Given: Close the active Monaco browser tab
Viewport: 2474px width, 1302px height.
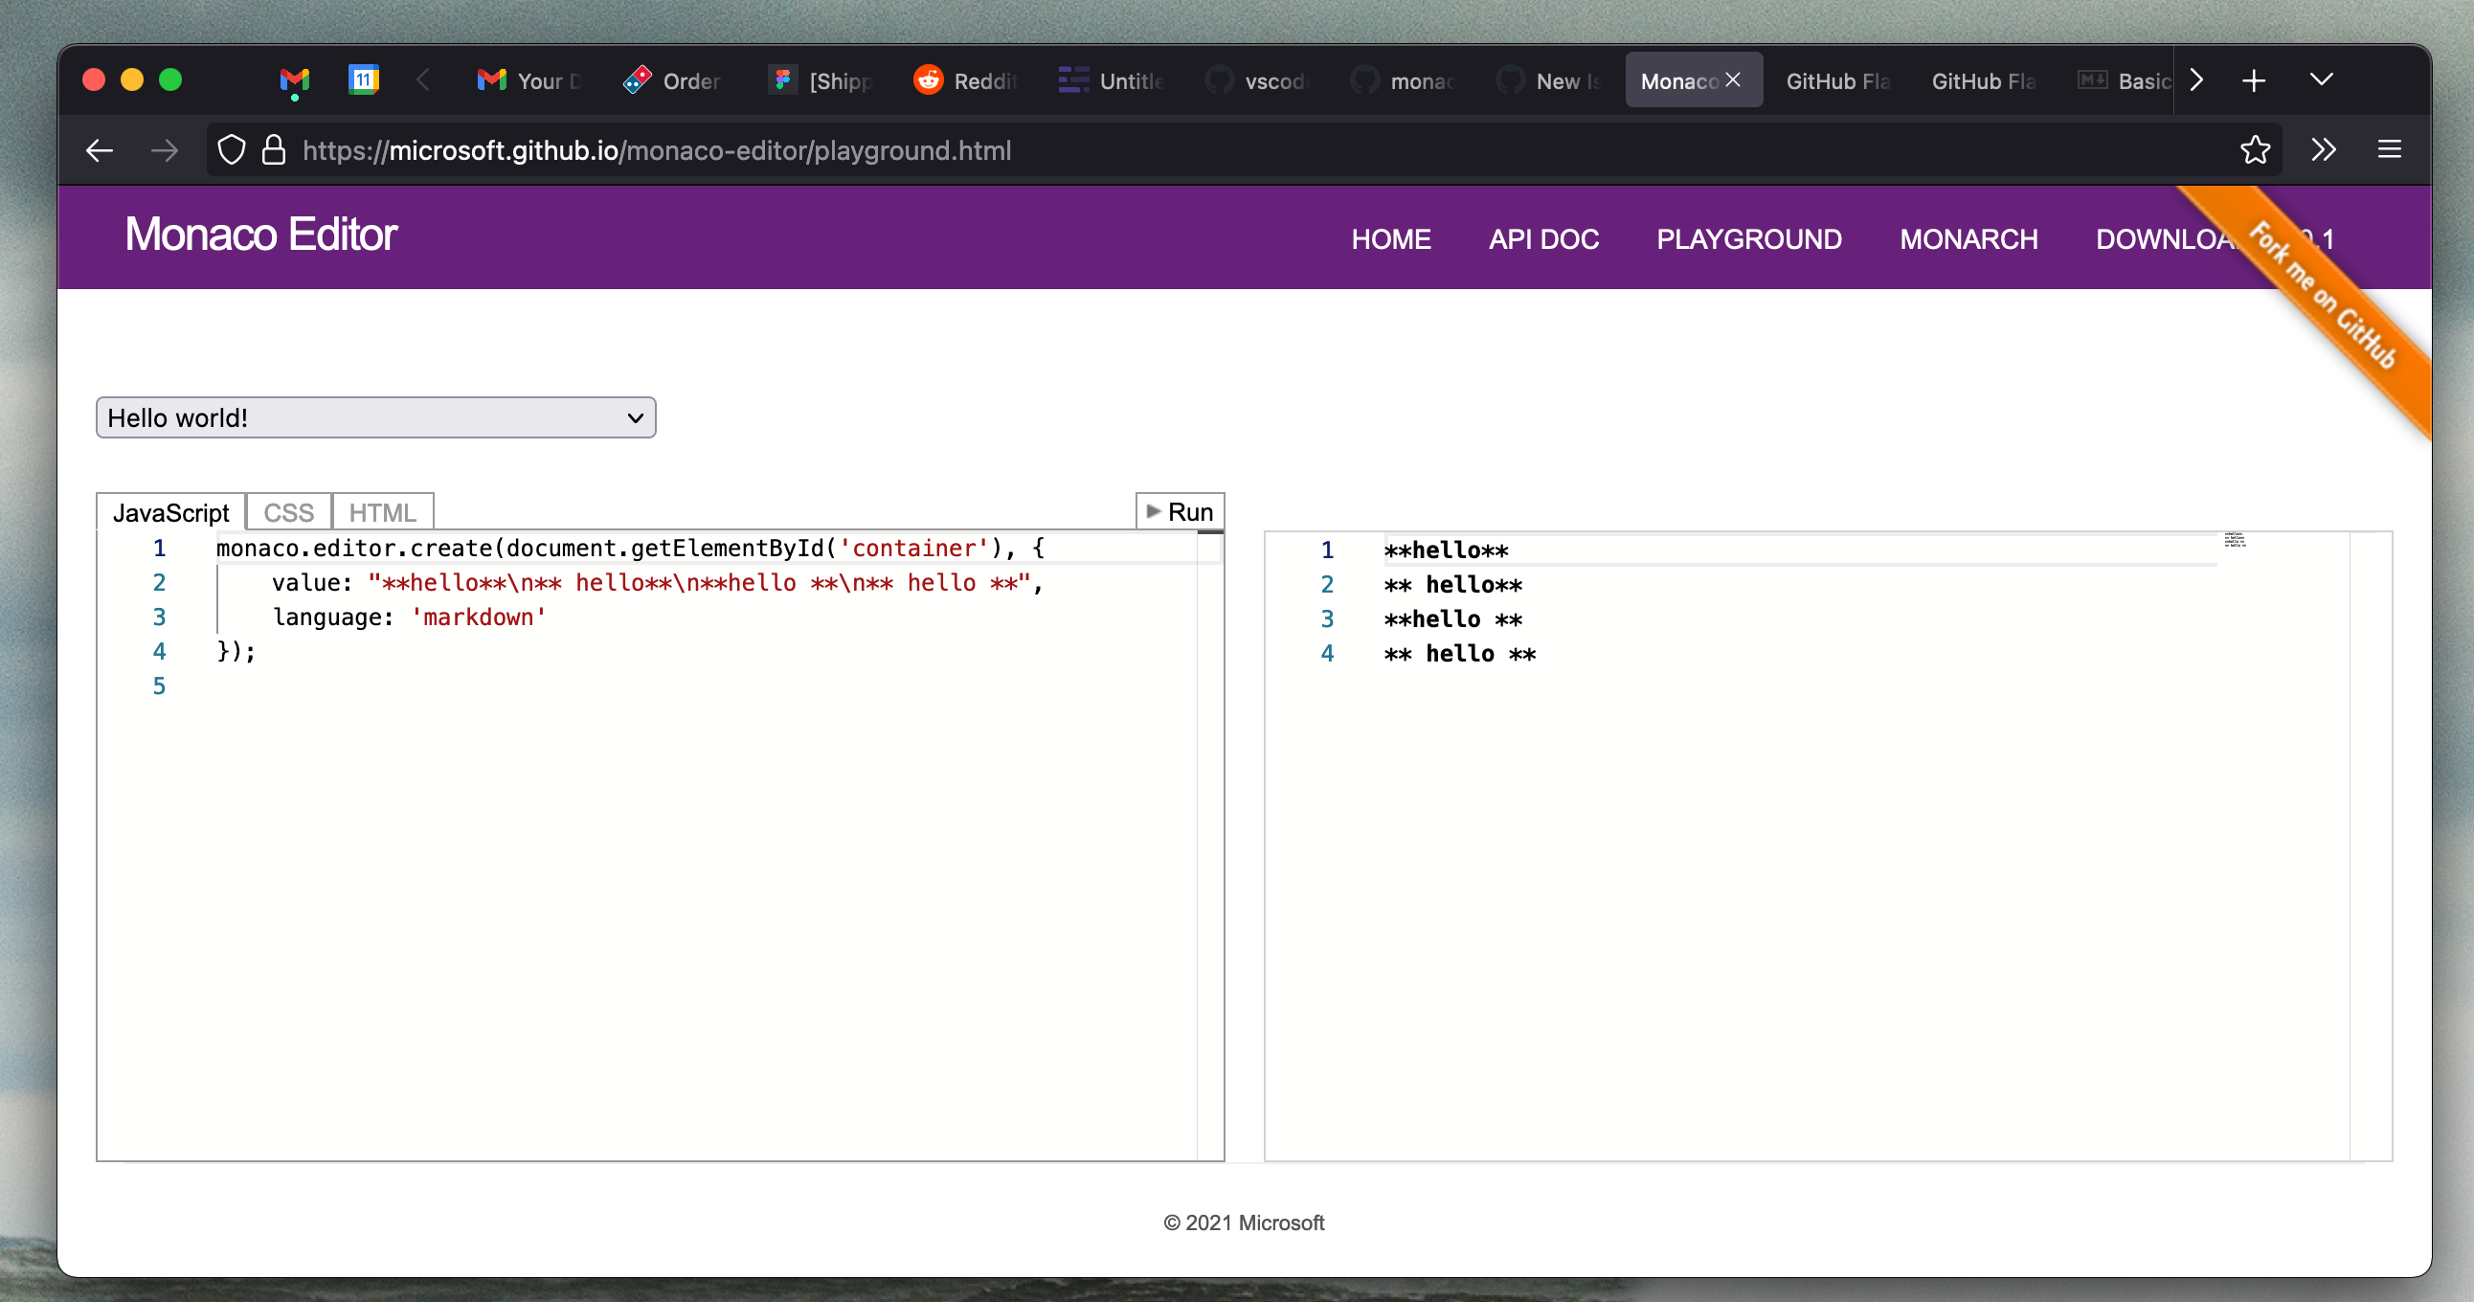Looking at the screenshot, I should point(1732,80).
